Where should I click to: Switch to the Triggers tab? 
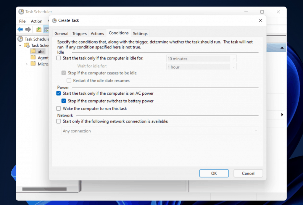[80, 33]
